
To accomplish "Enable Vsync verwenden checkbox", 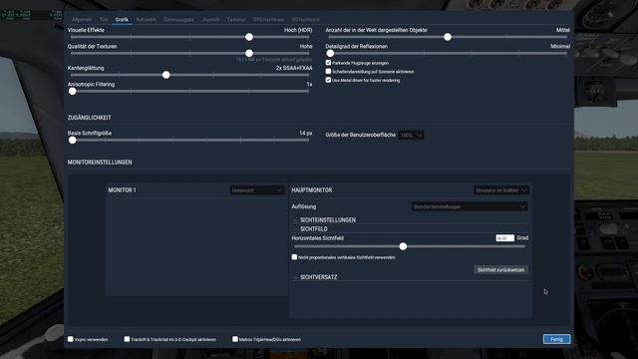I will pyautogui.click(x=71, y=339).
